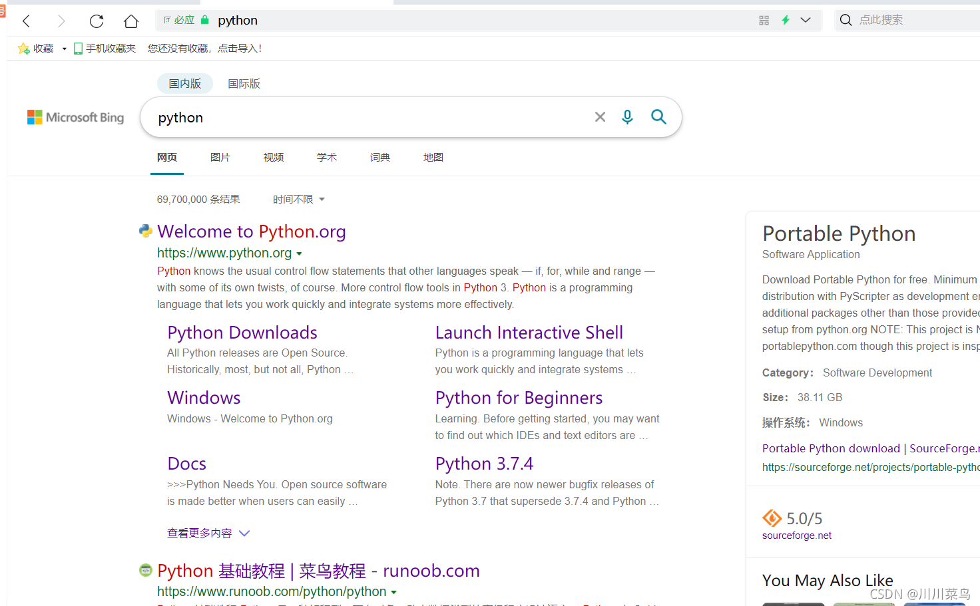Click the Python favicon beside Welcome to Python.org
The image size is (980, 606).
tap(146, 231)
